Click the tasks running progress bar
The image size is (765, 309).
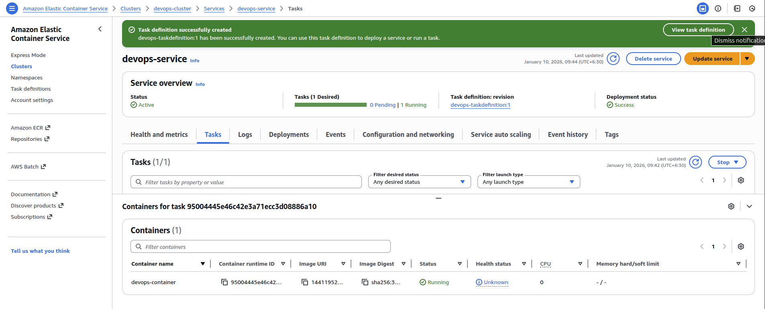click(x=330, y=105)
